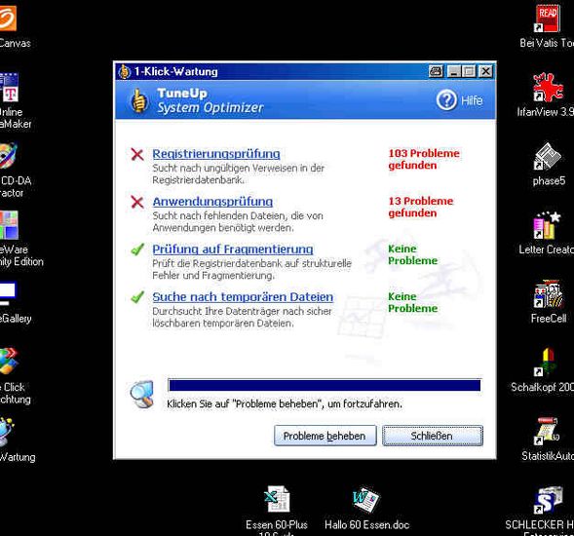Click the Hilfe text link

click(x=472, y=100)
